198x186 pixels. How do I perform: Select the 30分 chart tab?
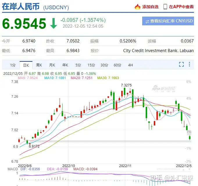104,65
